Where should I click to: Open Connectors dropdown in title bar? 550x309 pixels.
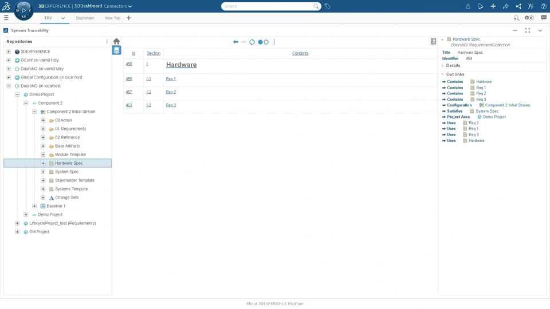tap(118, 6)
